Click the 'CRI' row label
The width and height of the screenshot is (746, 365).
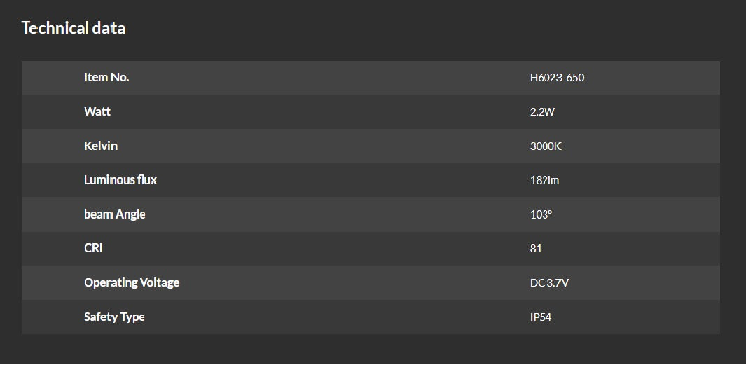click(x=93, y=248)
